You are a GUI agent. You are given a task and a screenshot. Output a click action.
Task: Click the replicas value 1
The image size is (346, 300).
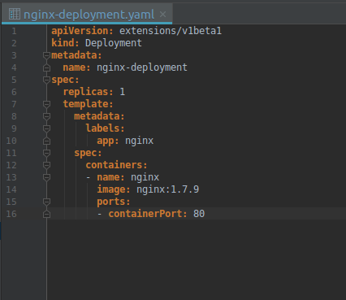click(x=123, y=92)
